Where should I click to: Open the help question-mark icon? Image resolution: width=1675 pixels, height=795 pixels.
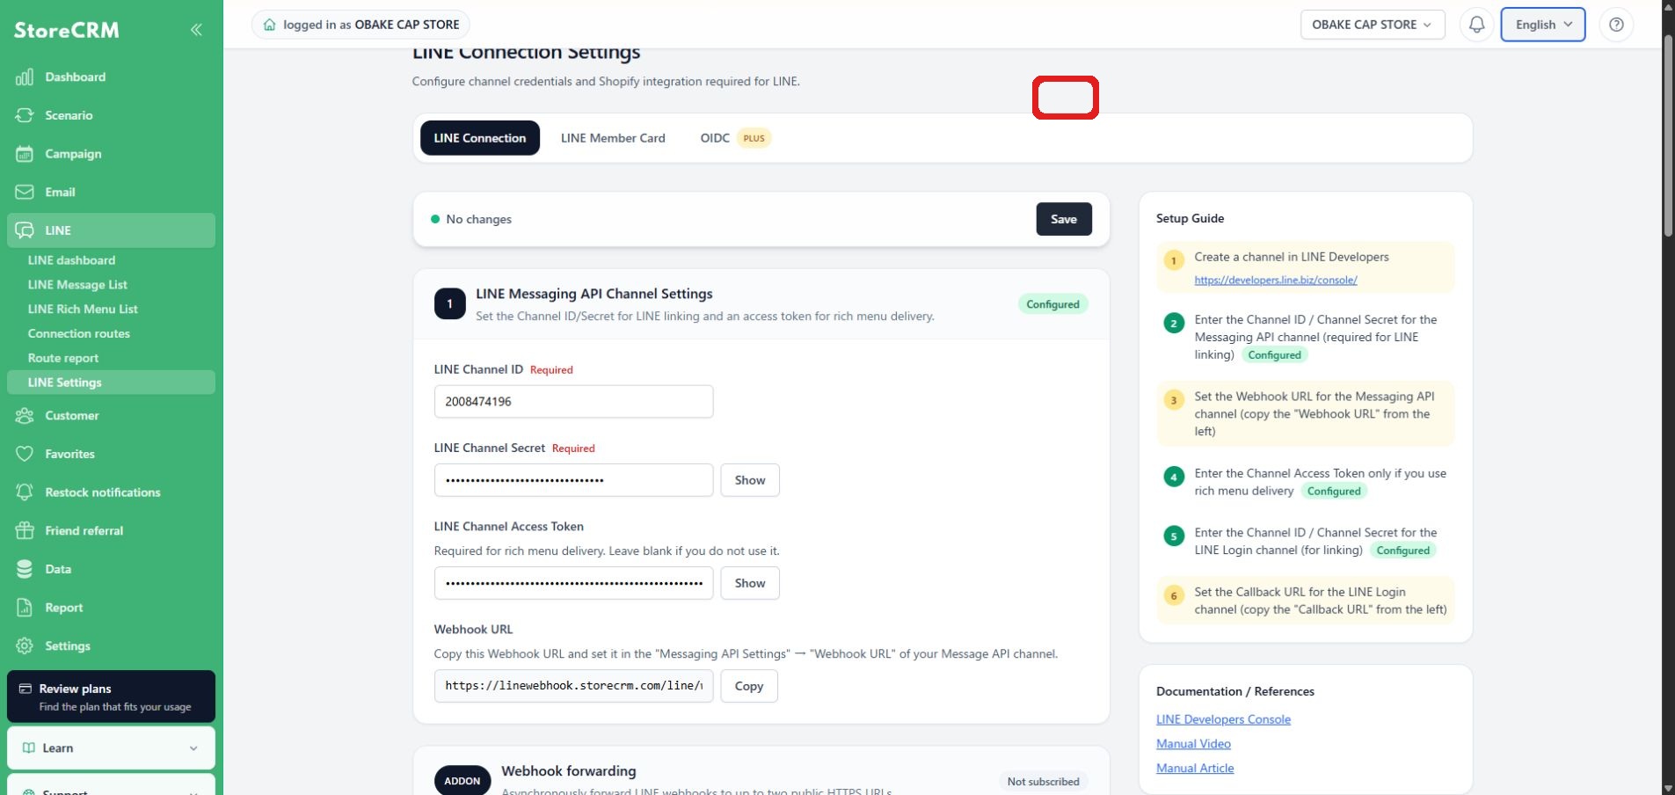tap(1616, 25)
